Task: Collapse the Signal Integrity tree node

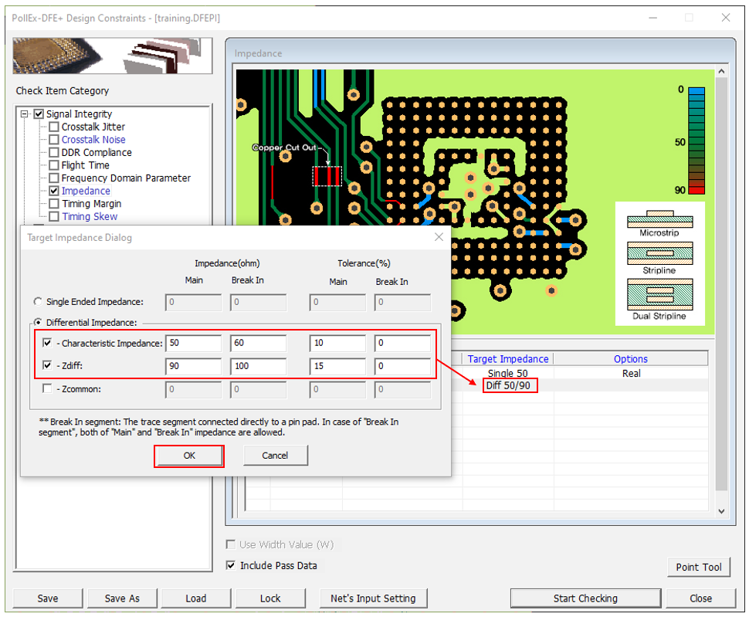Action: tap(25, 114)
